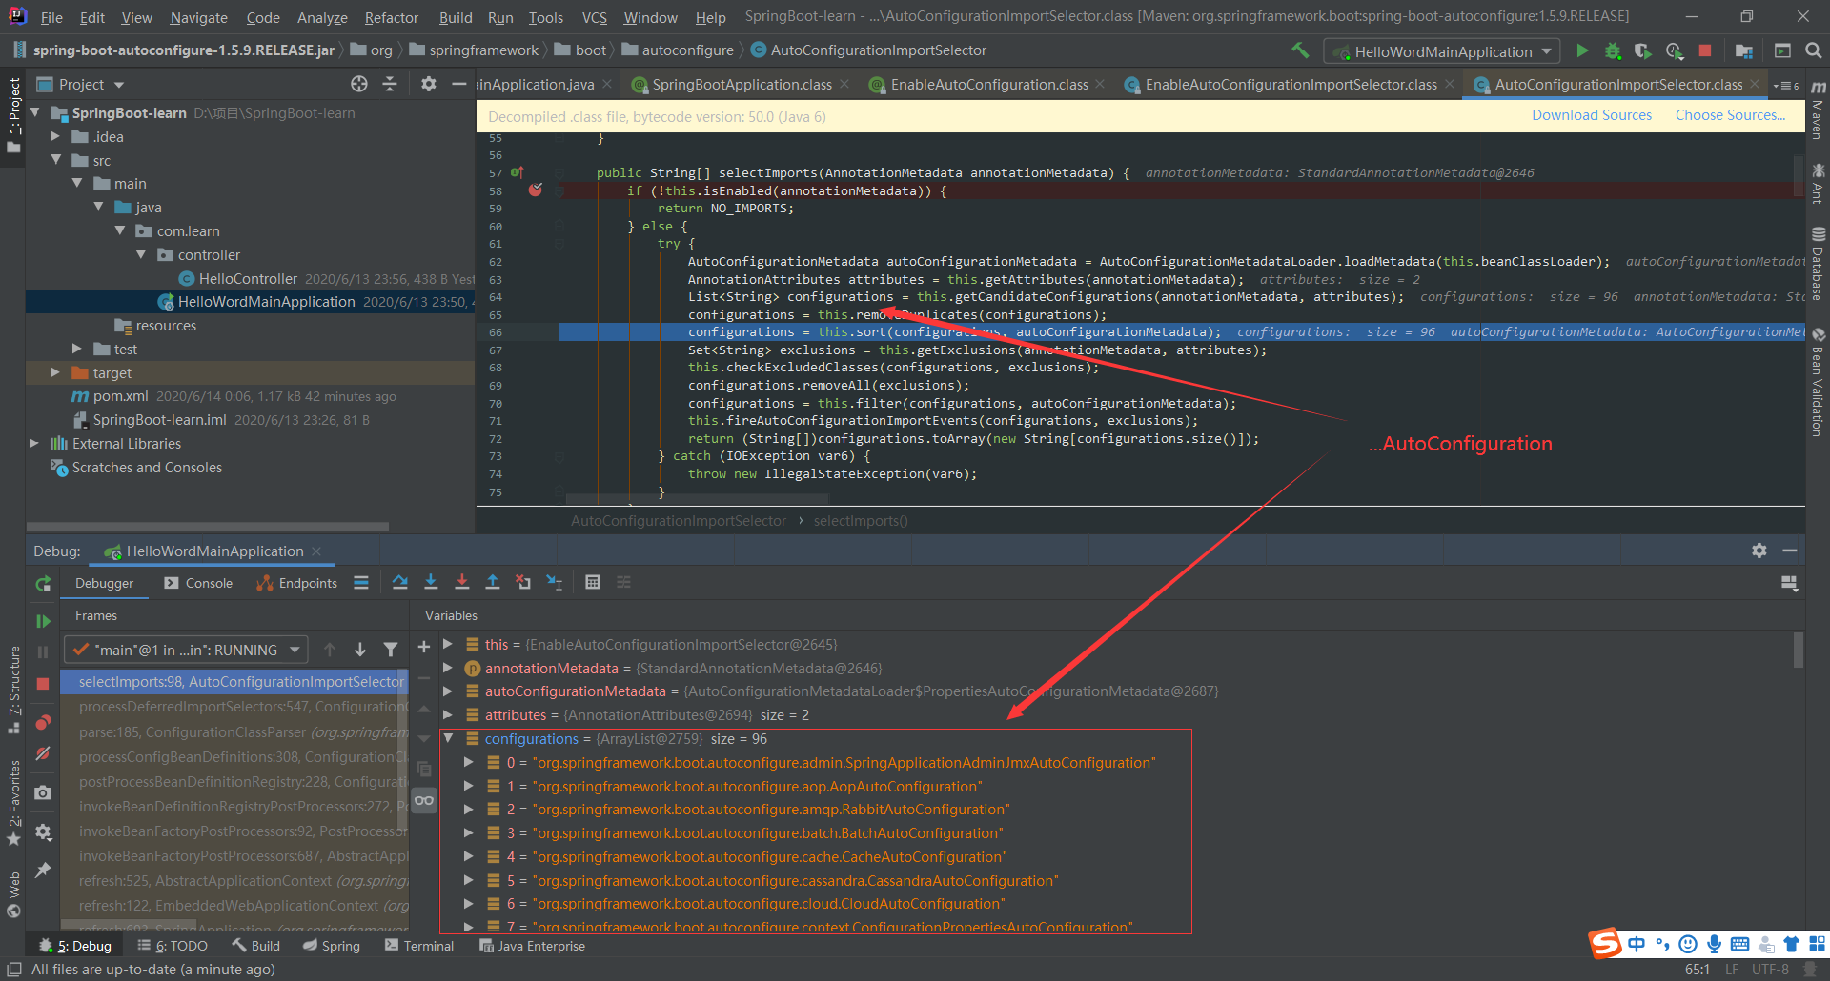The width and height of the screenshot is (1830, 981).
Task: Click the Variables panel vertical scrollbar
Action: 1799,650
